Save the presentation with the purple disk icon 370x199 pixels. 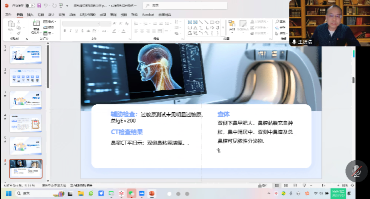click(39, 5)
